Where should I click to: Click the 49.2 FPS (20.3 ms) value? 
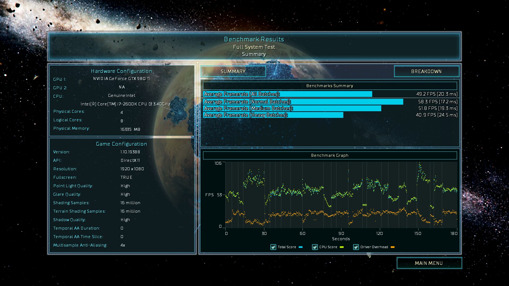[437, 94]
